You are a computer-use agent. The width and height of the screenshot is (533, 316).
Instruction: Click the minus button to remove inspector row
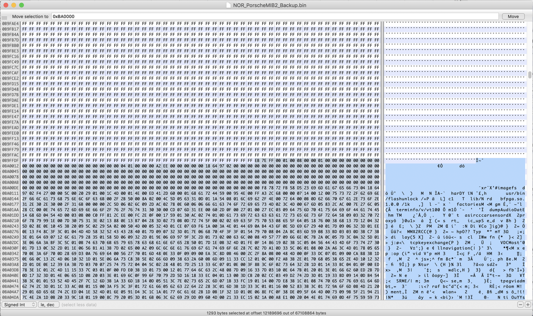point(520,304)
